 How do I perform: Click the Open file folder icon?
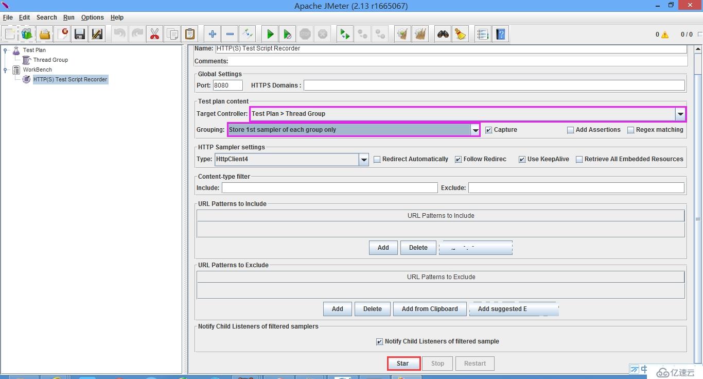pyautogui.click(x=45, y=35)
